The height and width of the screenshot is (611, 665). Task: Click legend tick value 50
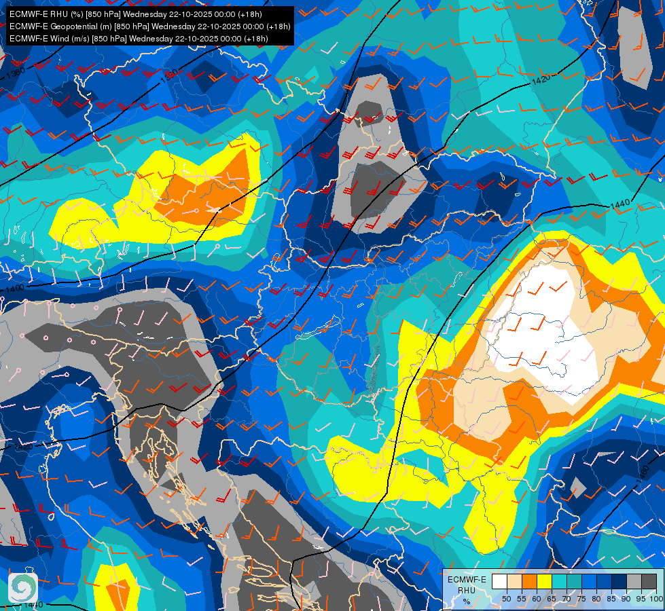coord(506,599)
